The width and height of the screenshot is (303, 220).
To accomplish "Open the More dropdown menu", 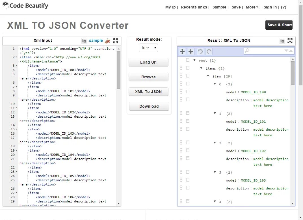I will (x=252, y=7).
